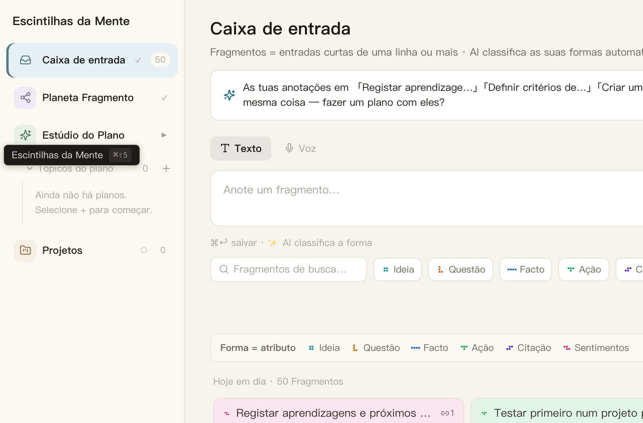
Task: Toggle the checkmark next to Caixa de entrada
Action: [x=138, y=60]
